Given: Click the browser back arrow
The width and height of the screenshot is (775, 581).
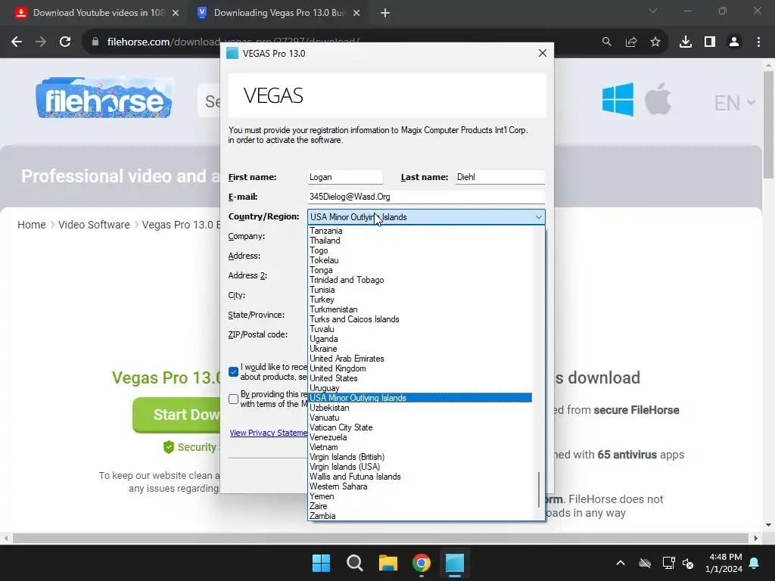Looking at the screenshot, I should 17,42.
